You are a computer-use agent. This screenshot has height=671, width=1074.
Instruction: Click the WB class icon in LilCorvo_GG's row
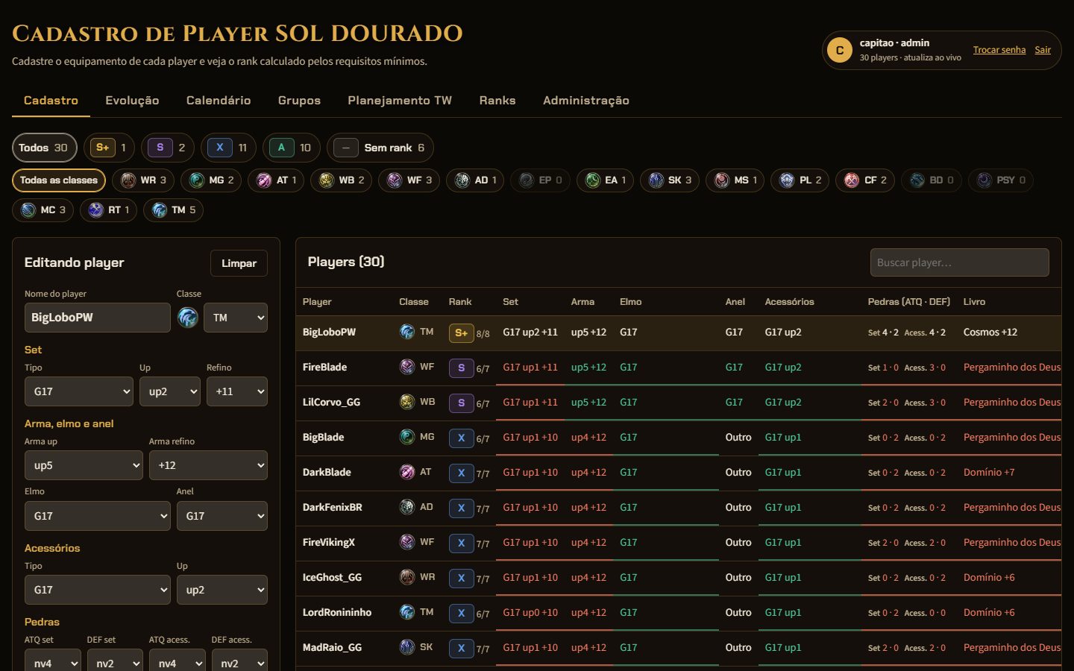coord(407,402)
